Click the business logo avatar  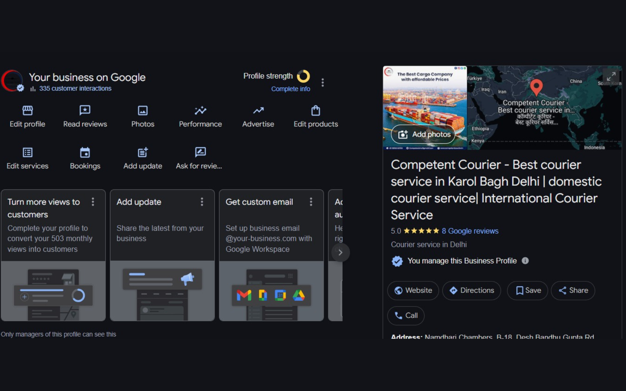[12, 81]
